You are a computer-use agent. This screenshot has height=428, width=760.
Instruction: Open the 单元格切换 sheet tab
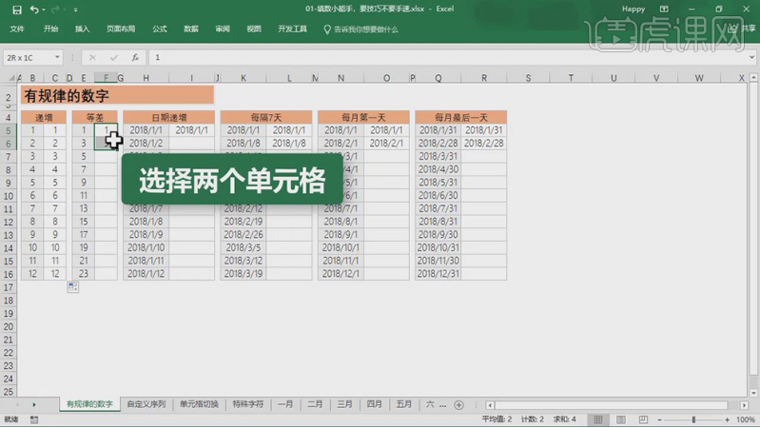(199, 404)
